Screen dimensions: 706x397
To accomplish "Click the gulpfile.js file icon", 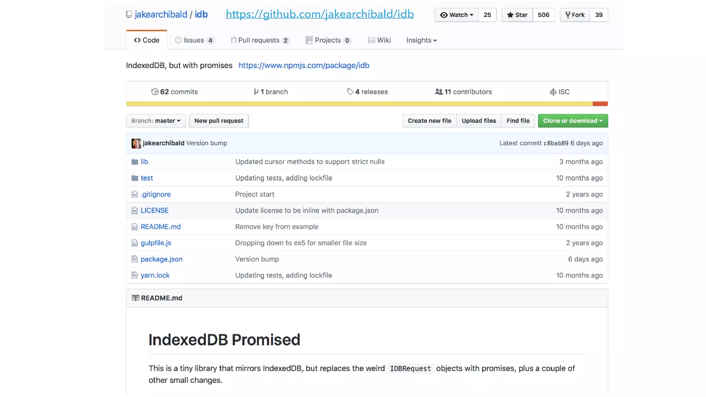I will pos(134,243).
